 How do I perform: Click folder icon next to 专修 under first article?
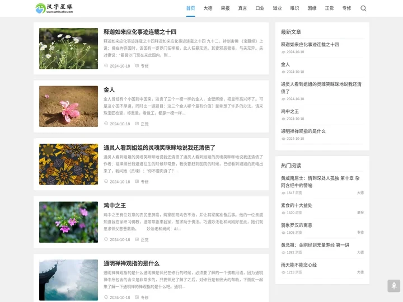click(137, 66)
